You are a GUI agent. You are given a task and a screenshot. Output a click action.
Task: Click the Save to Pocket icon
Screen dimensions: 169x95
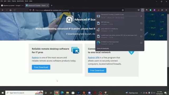[139, 10]
